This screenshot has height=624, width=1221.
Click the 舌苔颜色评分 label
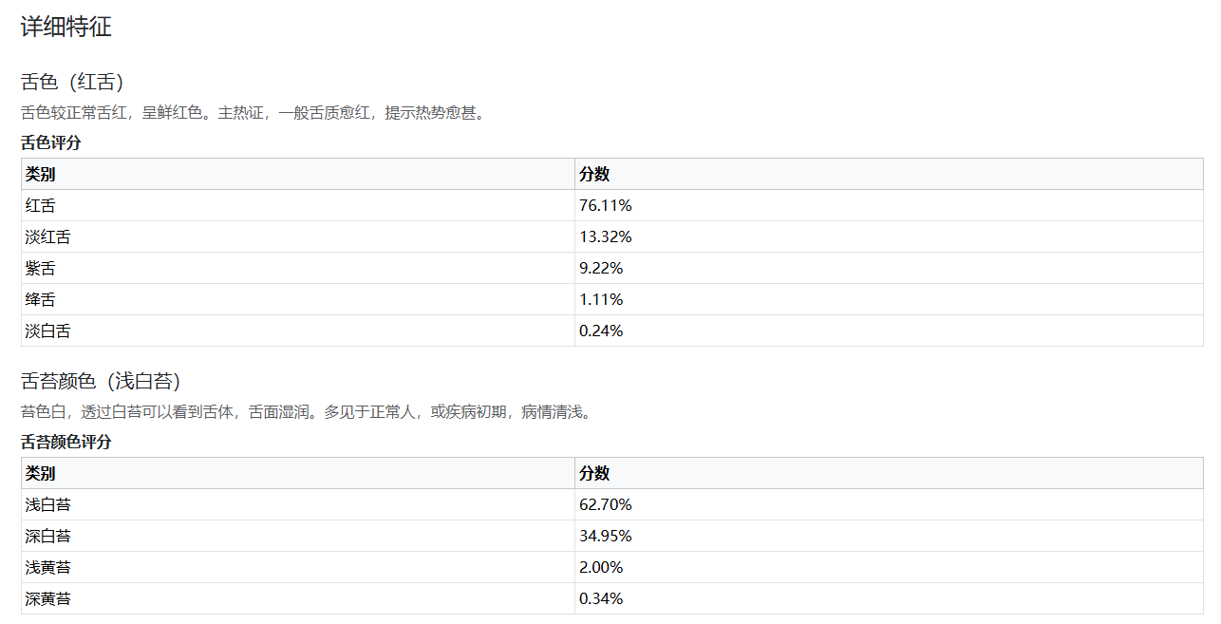pos(66,442)
